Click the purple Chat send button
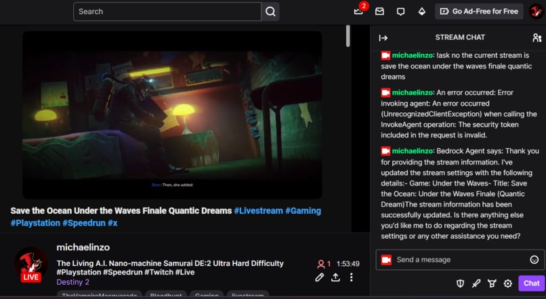 tap(531, 283)
